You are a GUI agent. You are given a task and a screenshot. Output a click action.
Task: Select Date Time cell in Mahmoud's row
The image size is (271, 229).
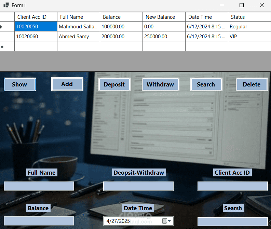coord(207,26)
